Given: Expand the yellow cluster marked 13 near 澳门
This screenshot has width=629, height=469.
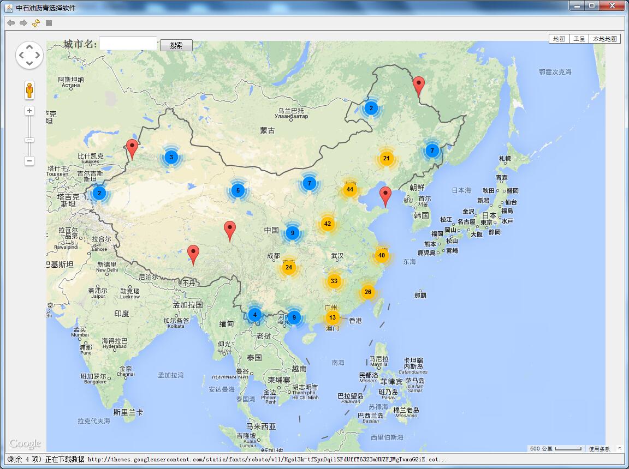Looking at the screenshot, I should [333, 317].
